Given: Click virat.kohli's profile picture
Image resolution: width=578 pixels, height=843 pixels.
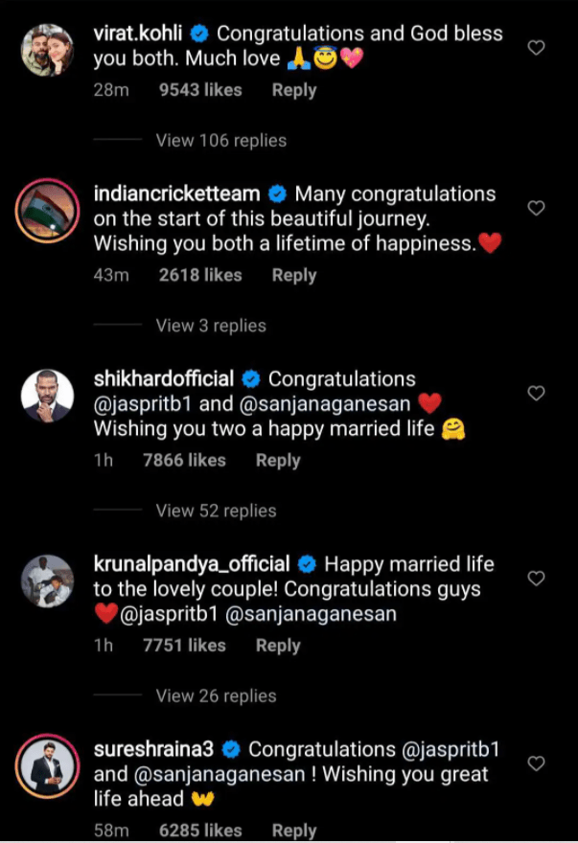Looking at the screenshot, I should pyautogui.click(x=47, y=43).
